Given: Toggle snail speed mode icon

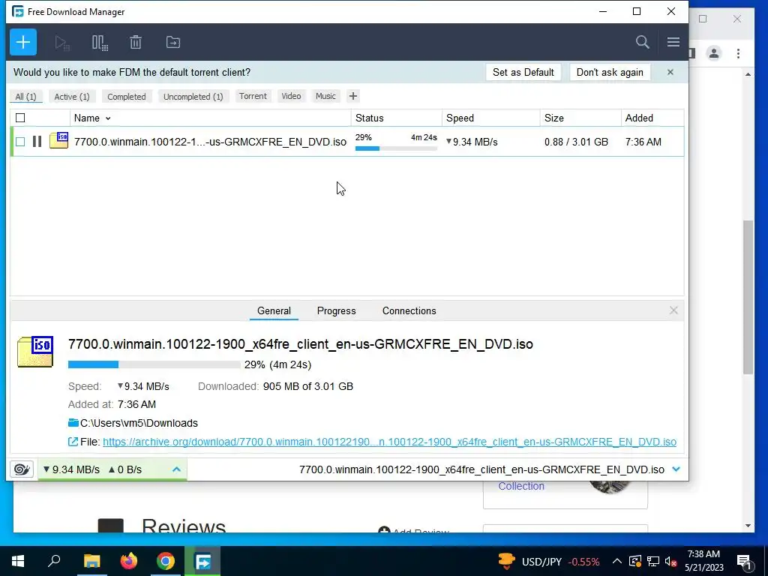Looking at the screenshot, I should pyautogui.click(x=22, y=469).
